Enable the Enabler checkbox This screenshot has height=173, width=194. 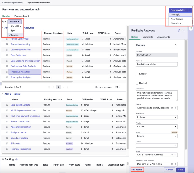tap(137, 74)
